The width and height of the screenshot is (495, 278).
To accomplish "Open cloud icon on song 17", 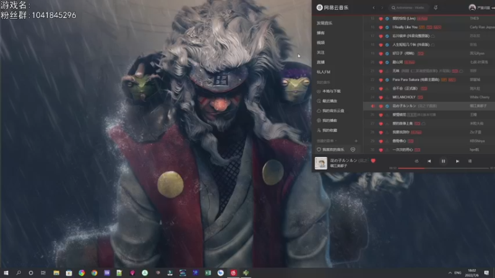I will [x=433, y=36].
